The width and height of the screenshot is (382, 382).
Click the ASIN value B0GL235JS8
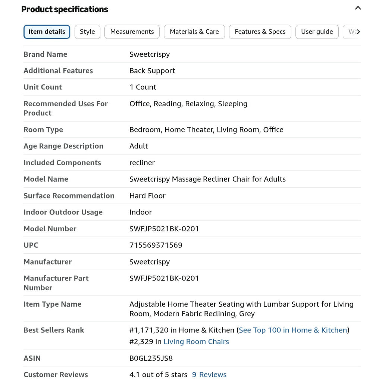[151, 358]
